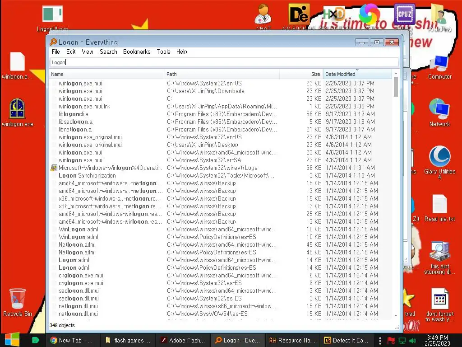
Task: Open the 'this aint stopping di...' desktop icon
Action: 439,258
